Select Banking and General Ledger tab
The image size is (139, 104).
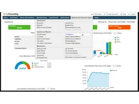(x=82, y=17)
